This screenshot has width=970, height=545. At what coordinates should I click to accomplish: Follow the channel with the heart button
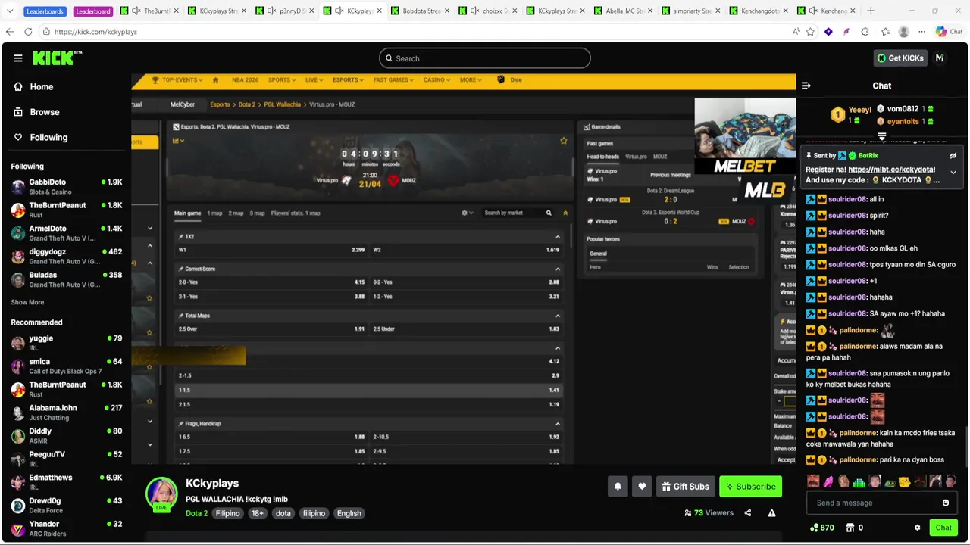click(642, 487)
